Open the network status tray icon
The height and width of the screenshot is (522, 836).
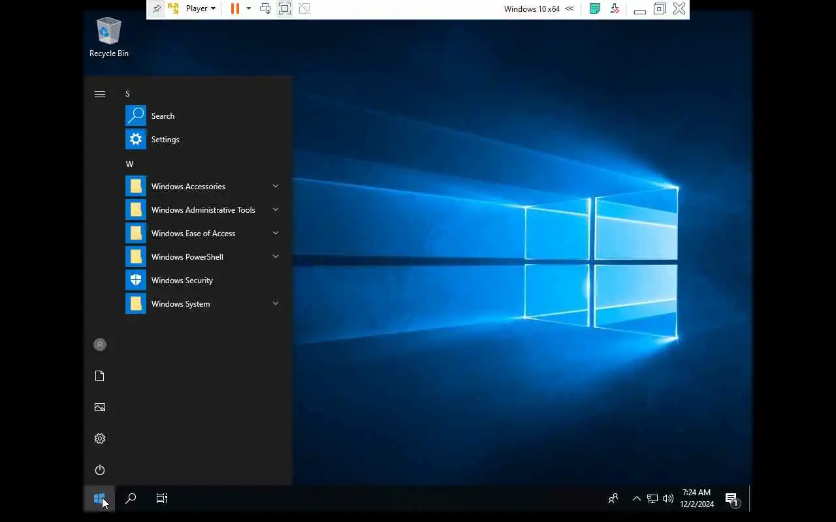point(652,499)
